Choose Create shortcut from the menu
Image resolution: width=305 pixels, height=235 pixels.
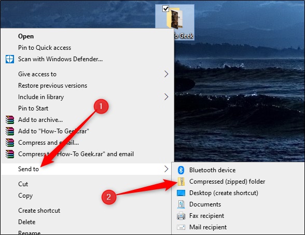pyautogui.click(x=39, y=211)
